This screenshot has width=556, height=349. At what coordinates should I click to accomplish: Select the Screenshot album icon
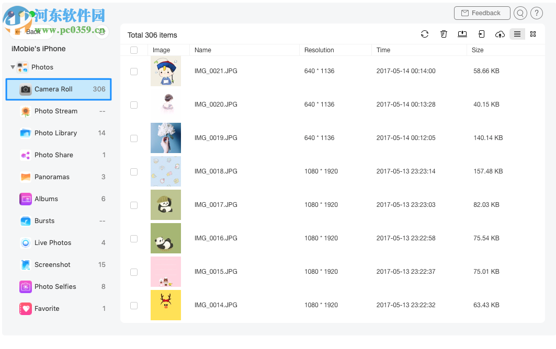point(25,264)
